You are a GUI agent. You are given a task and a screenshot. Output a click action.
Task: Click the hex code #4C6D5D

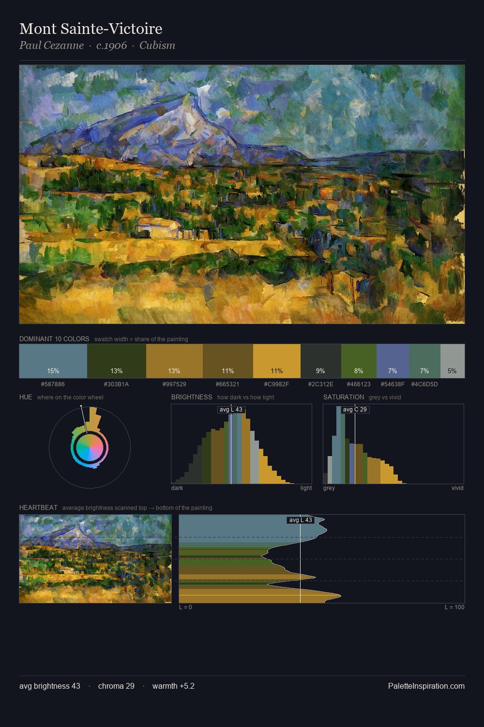(424, 384)
